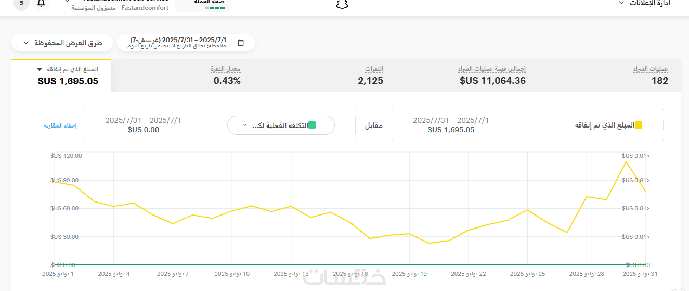Open the calendar icon in date picker
This screenshot has height=291, width=689.
[x=241, y=43]
